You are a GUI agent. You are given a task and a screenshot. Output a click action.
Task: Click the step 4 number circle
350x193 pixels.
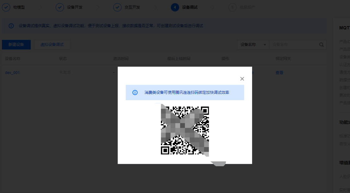click(x=175, y=7)
